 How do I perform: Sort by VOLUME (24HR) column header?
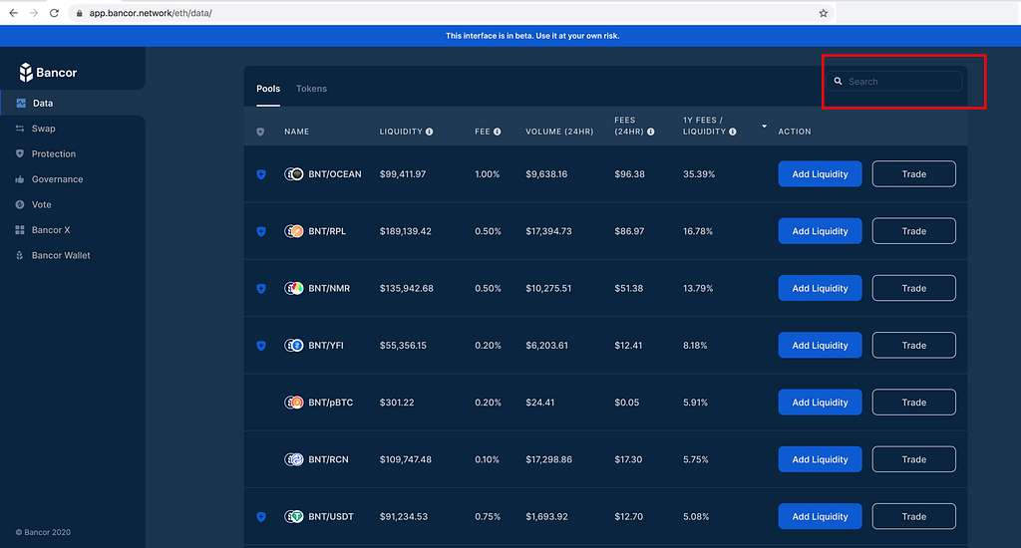(x=559, y=132)
